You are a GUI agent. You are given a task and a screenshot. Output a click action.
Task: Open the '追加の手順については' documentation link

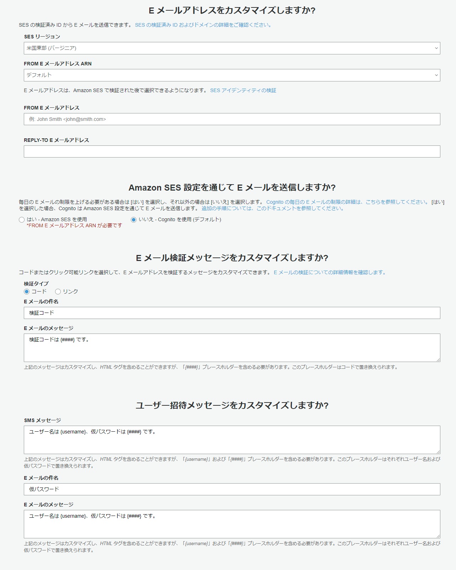click(x=273, y=208)
